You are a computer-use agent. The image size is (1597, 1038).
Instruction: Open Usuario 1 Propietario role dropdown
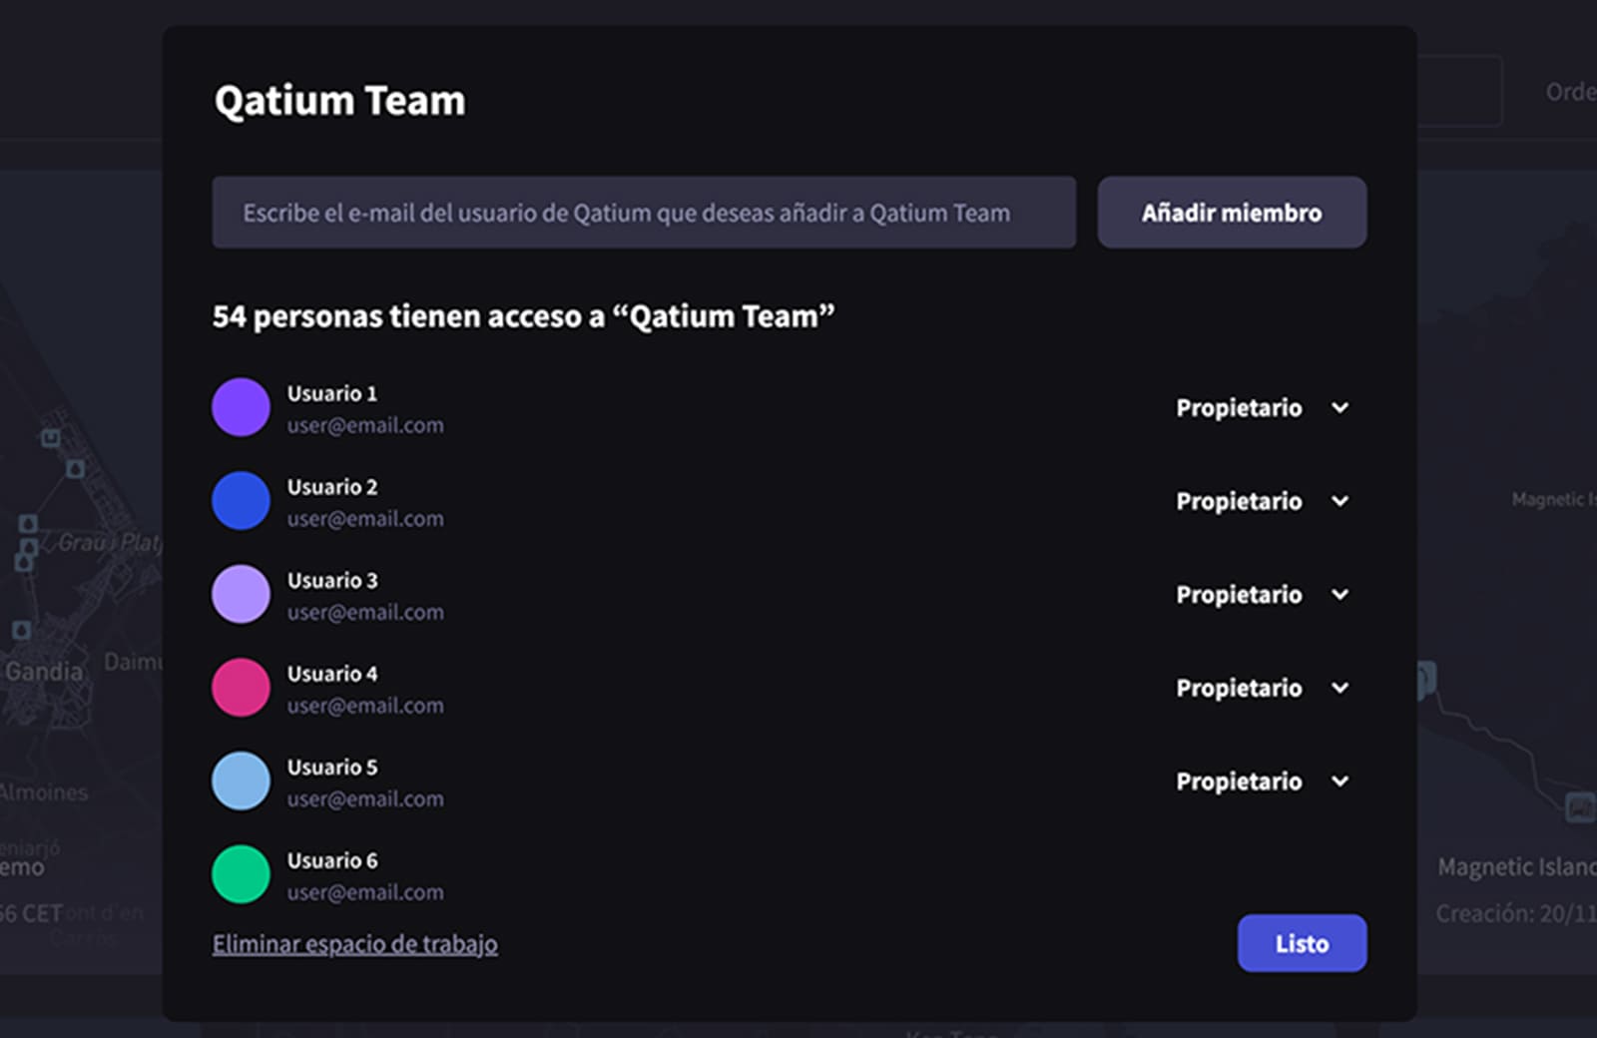click(1261, 407)
